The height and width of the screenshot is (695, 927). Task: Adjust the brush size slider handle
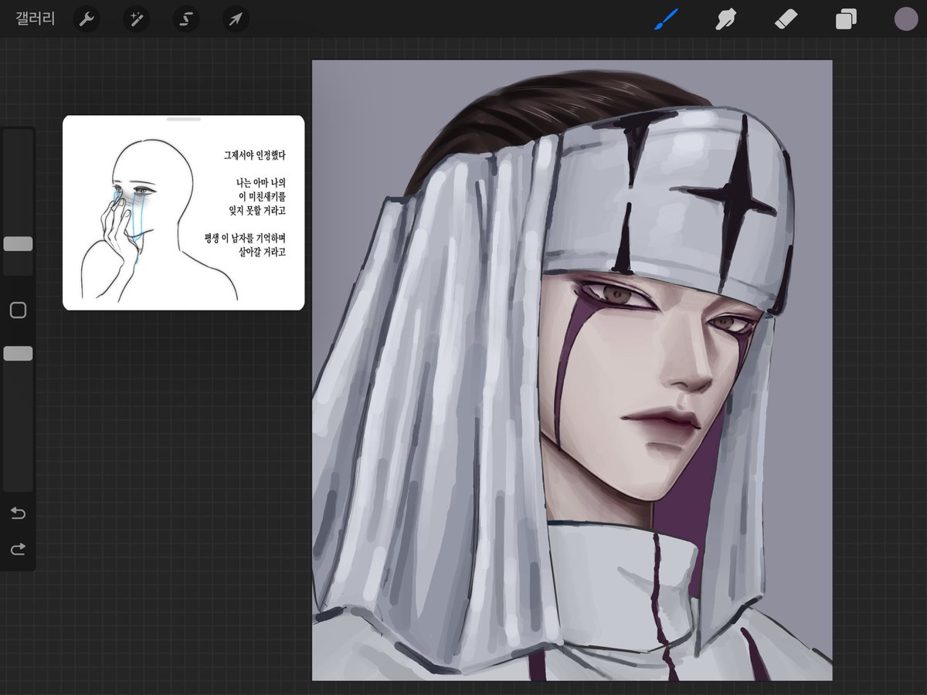(18, 244)
